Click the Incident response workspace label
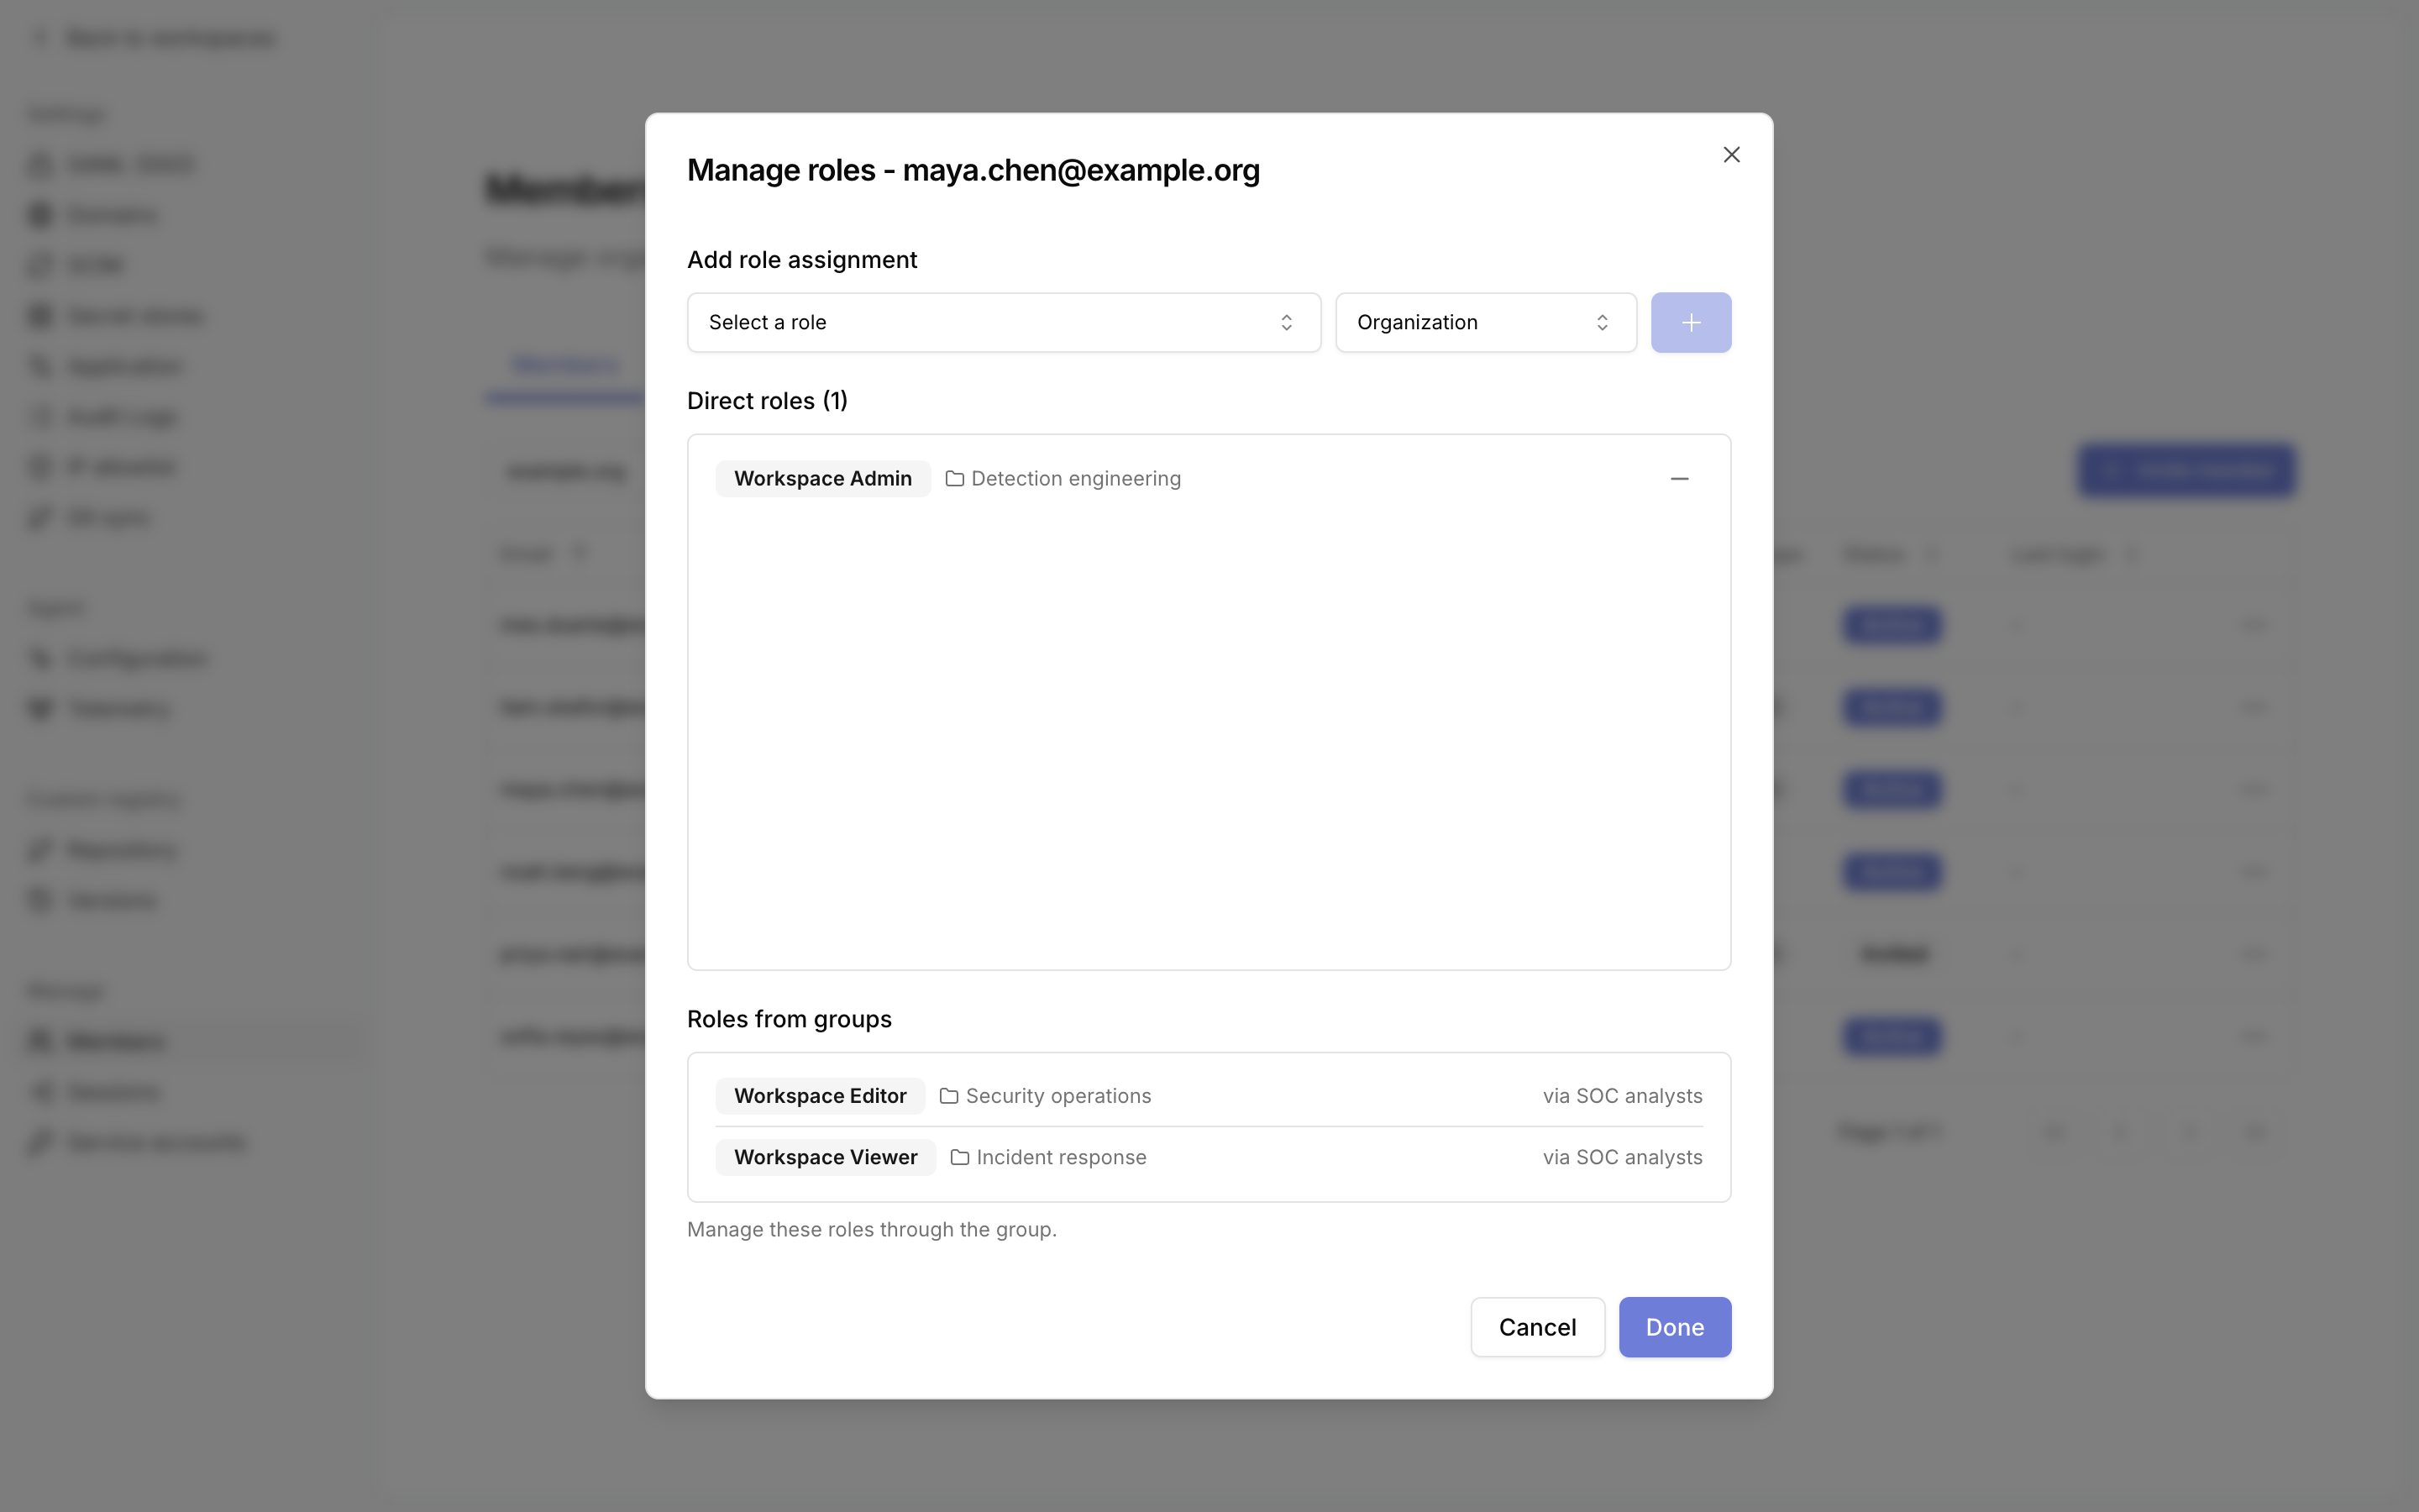The image size is (2419, 1512). [x=1061, y=1157]
